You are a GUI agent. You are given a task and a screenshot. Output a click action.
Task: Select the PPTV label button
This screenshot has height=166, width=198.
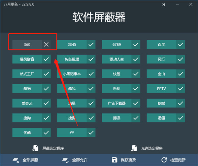tap(161, 89)
